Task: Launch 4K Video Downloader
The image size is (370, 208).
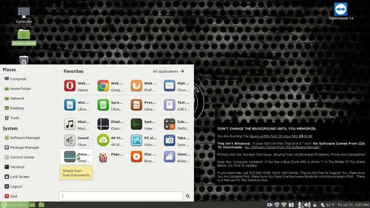Action: coord(110,141)
